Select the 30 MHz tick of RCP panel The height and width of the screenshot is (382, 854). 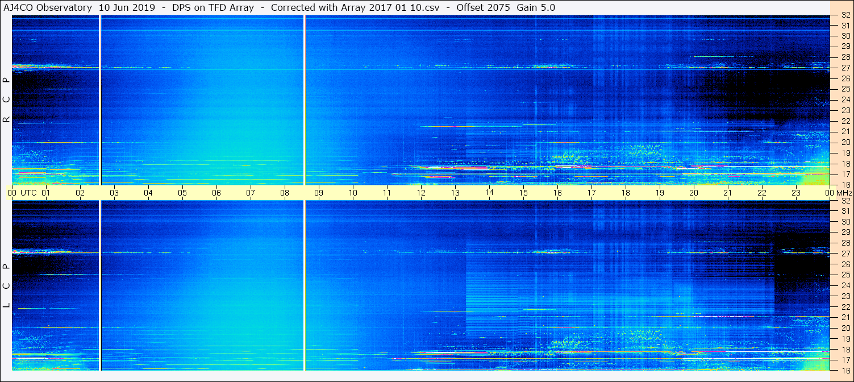[845, 36]
